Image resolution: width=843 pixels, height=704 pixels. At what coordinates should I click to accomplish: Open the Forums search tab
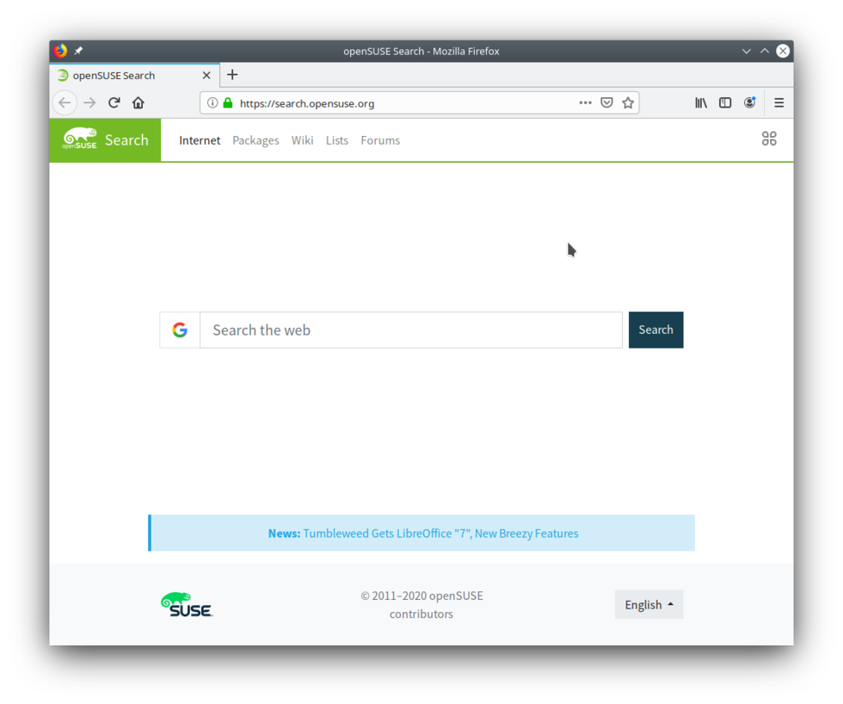tap(380, 140)
